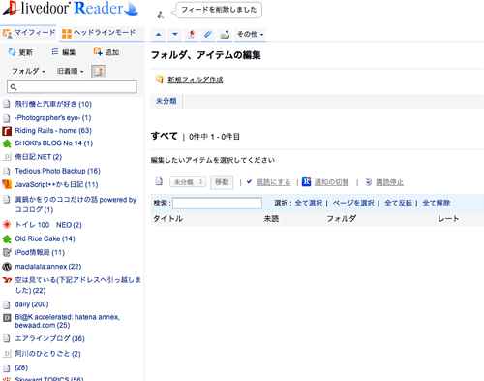Click the new folder icon

[159, 79]
